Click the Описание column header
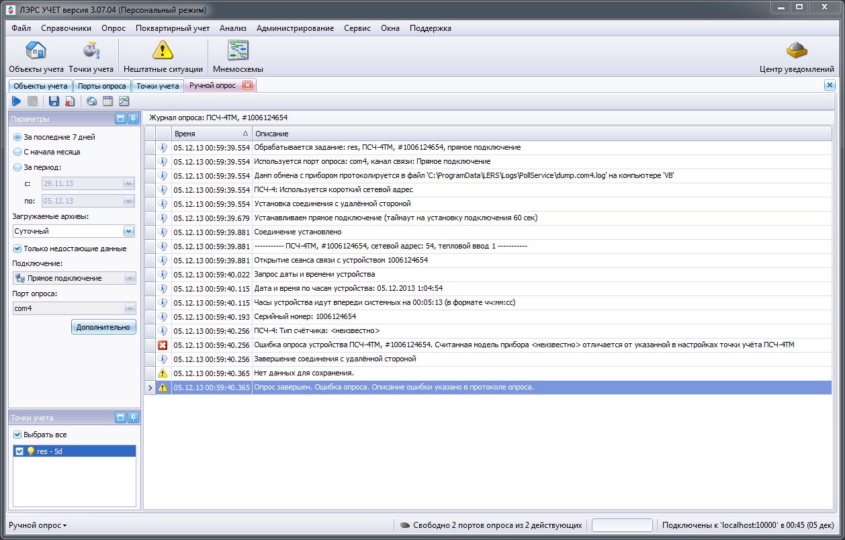845x540 pixels. [x=543, y=134]
